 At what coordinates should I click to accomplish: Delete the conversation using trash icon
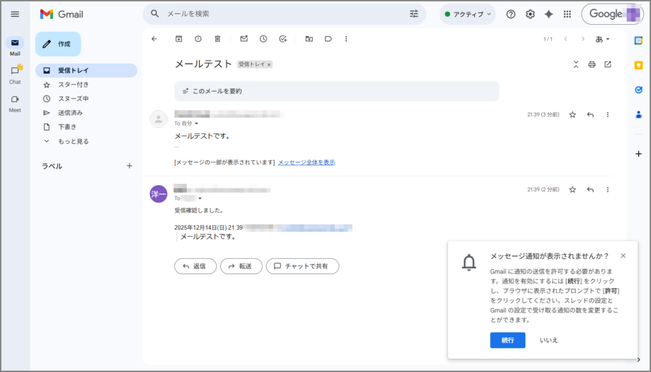tap(217, 39)
